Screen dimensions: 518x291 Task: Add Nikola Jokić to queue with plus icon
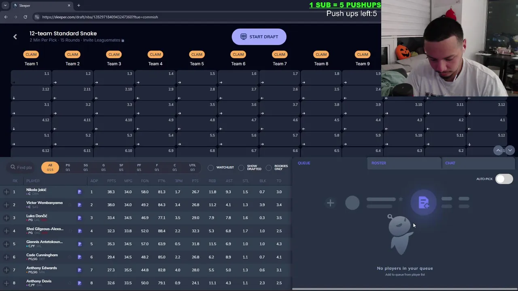[6, 192]
